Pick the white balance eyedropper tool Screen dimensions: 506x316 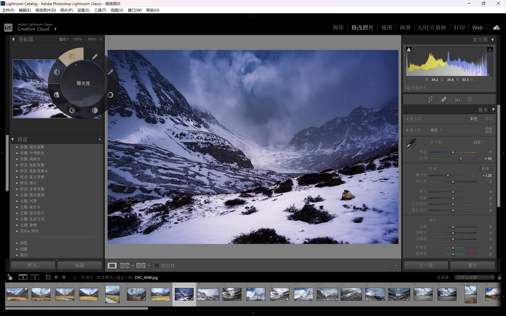pos(411,143)
